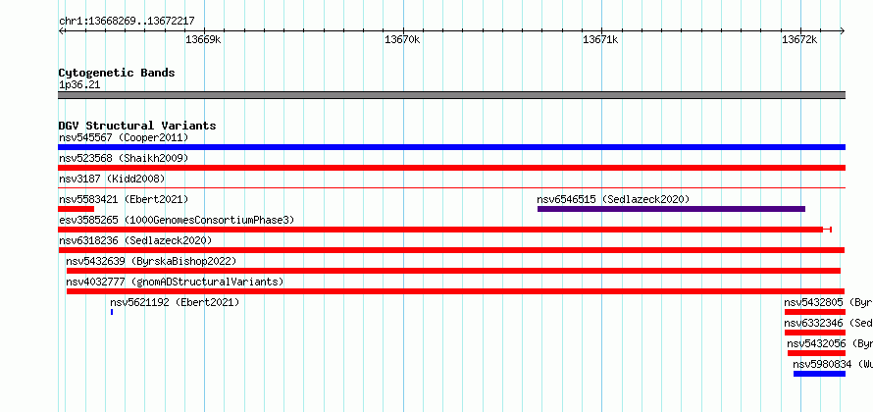The width and height of the screenshot is (873, 412).
Task: Open nsv6546515 (Sedlazeck2020) label
Action: point(613,199)
